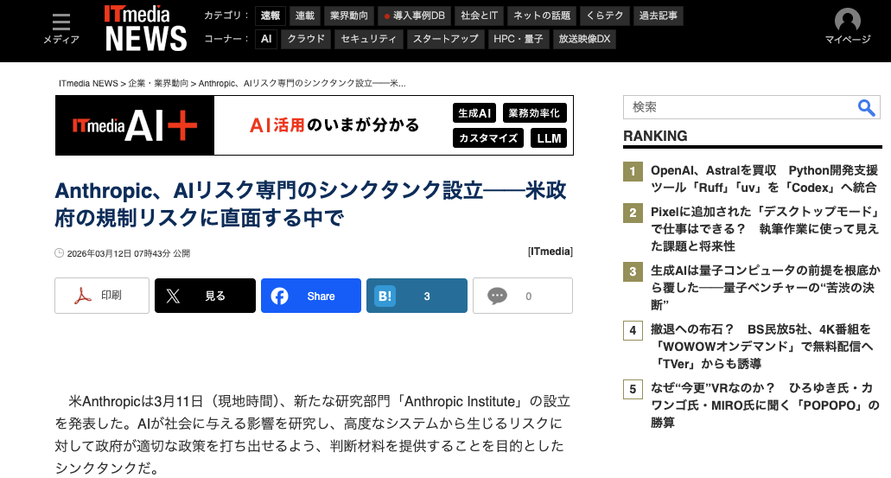Select the 速報 category tab

click(x=270, y=16)
